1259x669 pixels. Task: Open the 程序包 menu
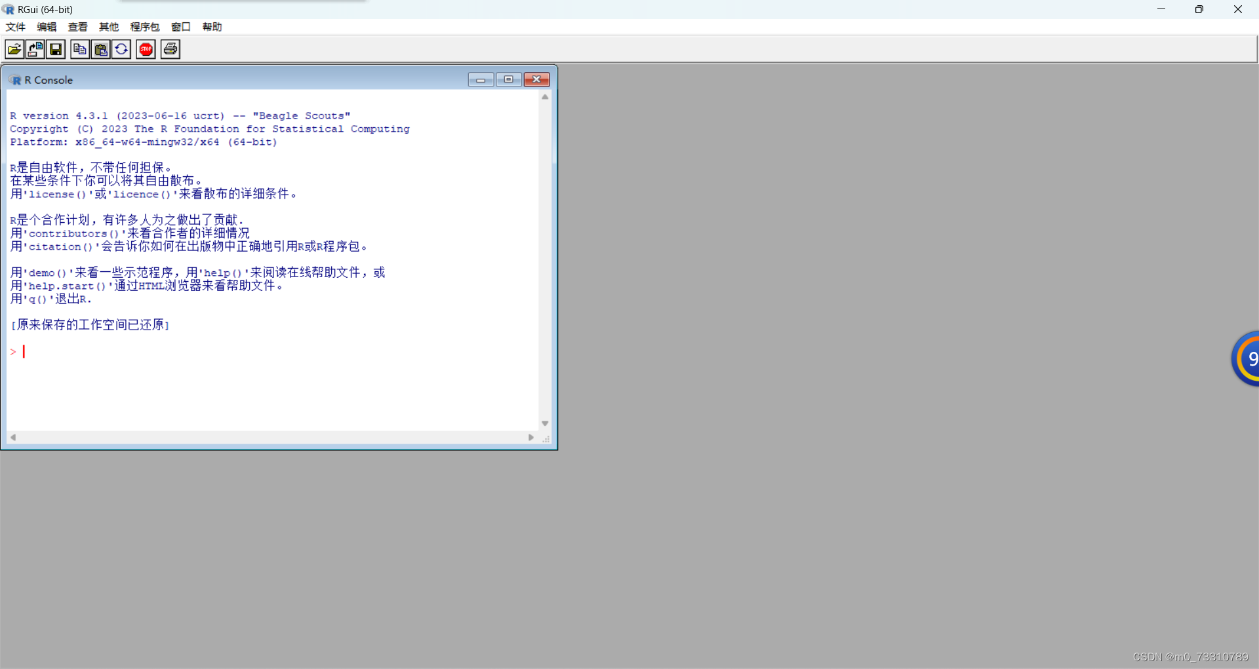pos(144,27)
